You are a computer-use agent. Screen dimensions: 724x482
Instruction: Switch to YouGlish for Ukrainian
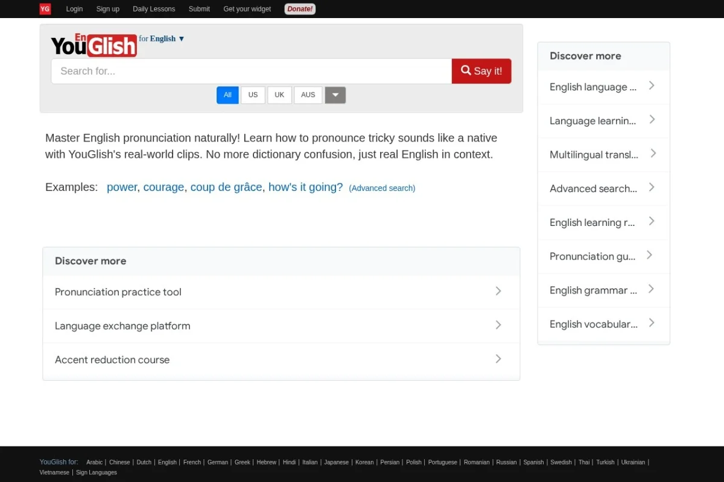click(x=633, y=462)
